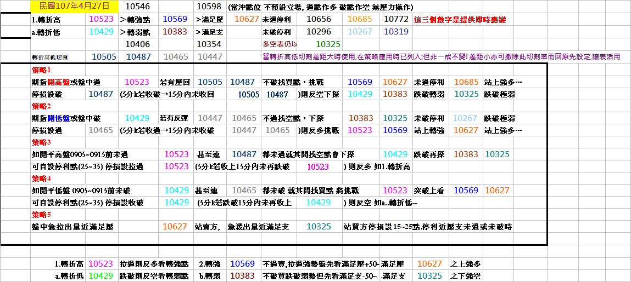Select the 盤中急拉出量近滿足壓 cell
This screenshot has width=631, height=282.
click(72, 227)
